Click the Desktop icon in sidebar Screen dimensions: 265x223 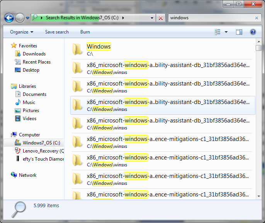tap(18, 70)
